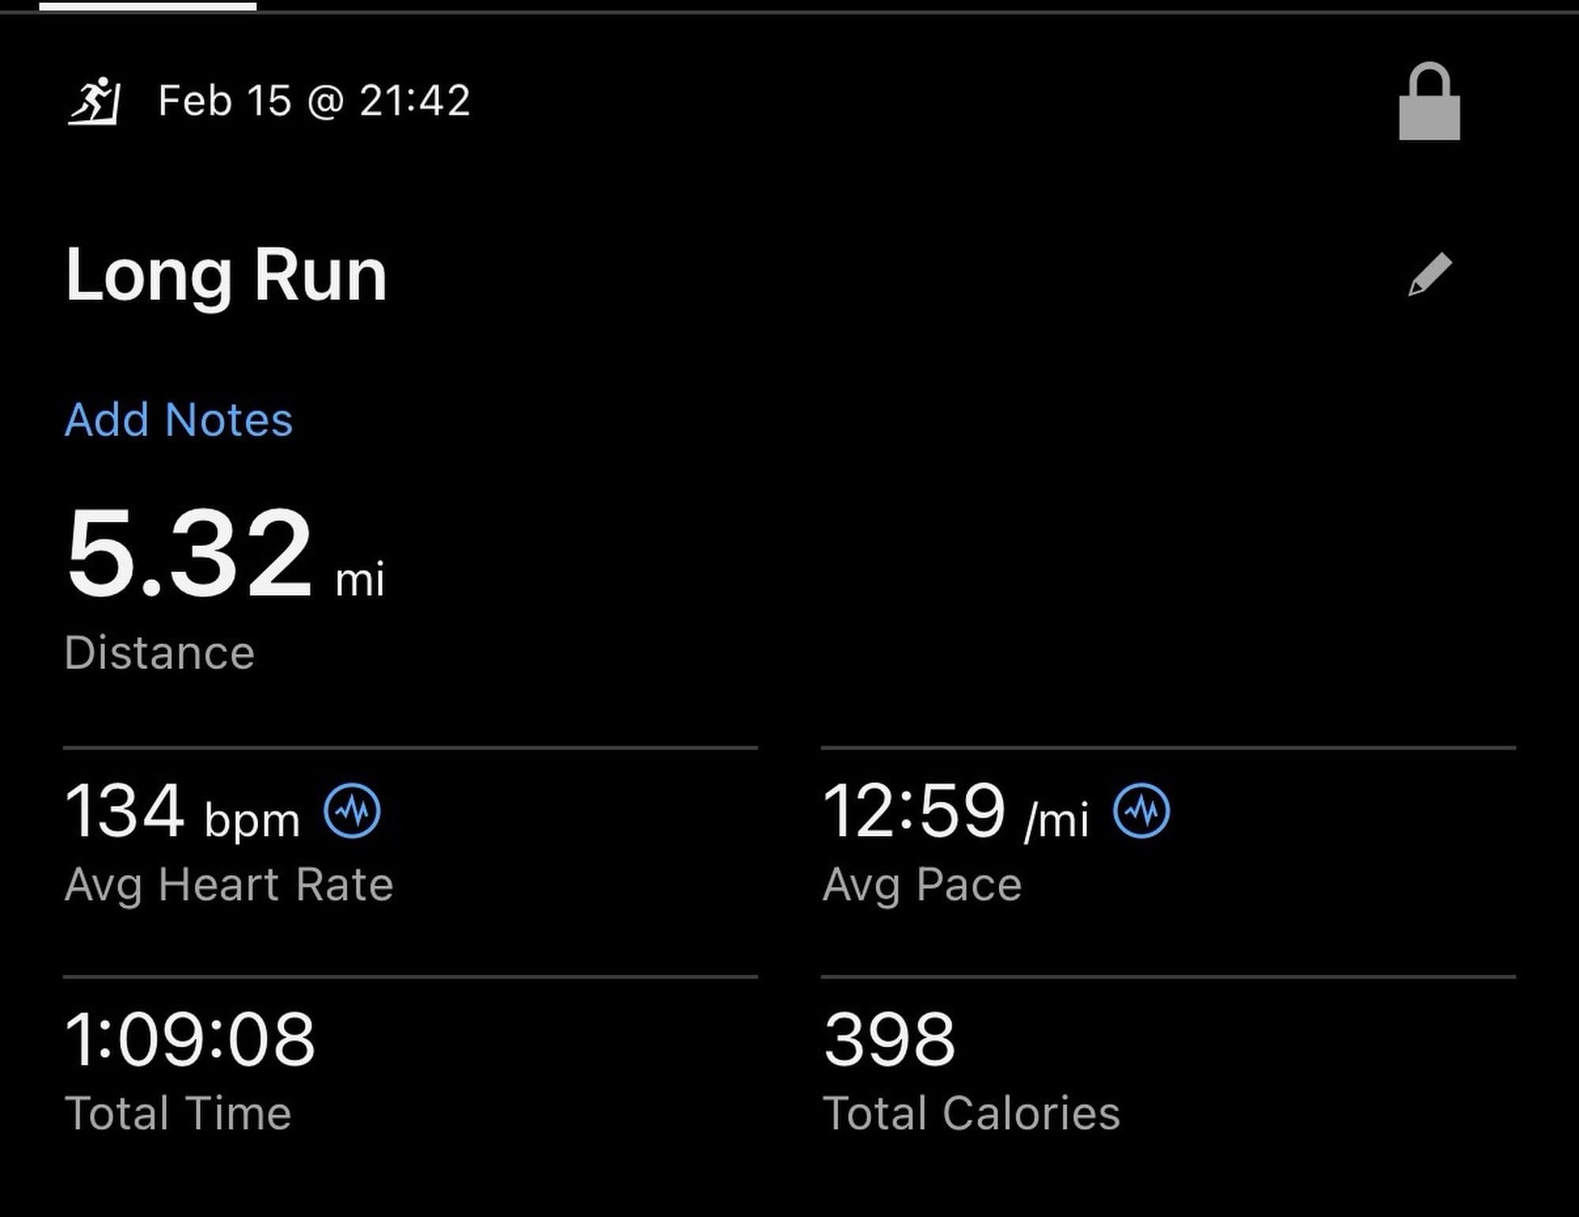Select the Long Run activity title

click(227, 275)
